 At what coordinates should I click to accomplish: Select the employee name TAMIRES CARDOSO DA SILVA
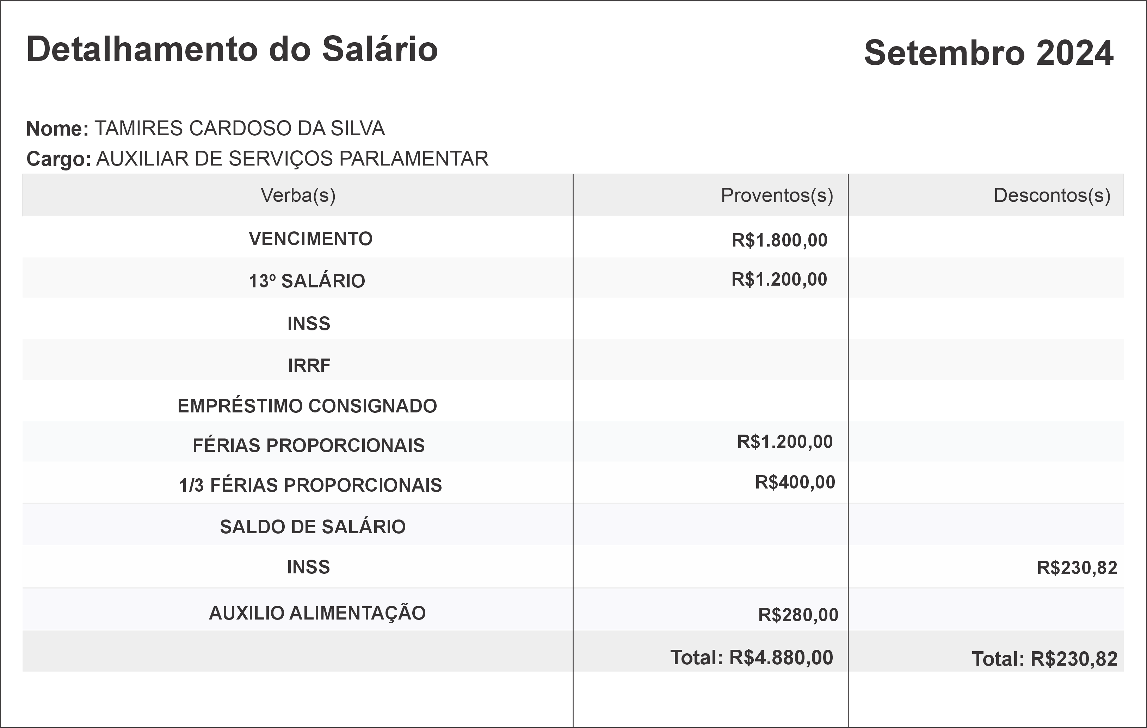click(x=239, y=129)
